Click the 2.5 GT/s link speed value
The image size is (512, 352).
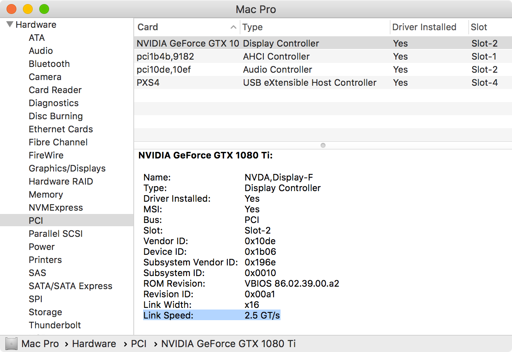[263, 315]
